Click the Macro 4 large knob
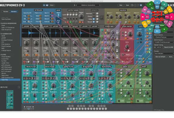The width and height of the screenshot is (174, 118). tap(138, 17)
